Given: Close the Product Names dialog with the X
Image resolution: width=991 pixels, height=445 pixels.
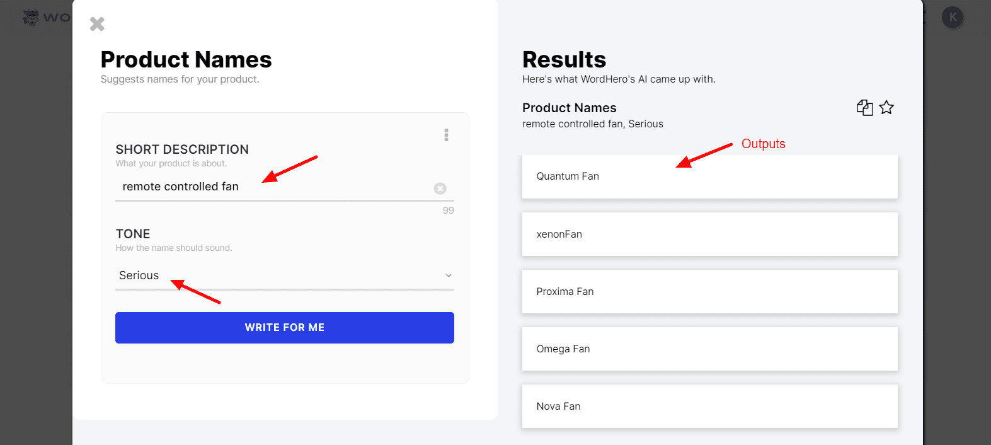Looking at the screenshot, I should tap(97, 24).
